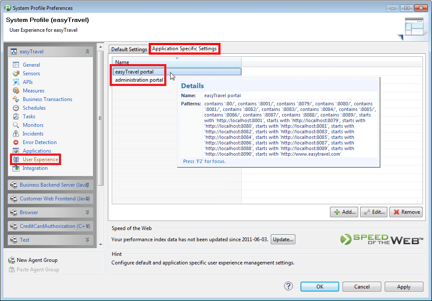
Task: Click the Edit... button
Action: [374, 212]
